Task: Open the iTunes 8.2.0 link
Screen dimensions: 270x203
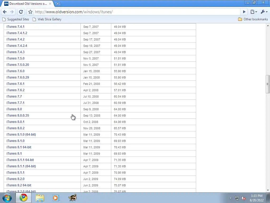Action: click(15, 179)
